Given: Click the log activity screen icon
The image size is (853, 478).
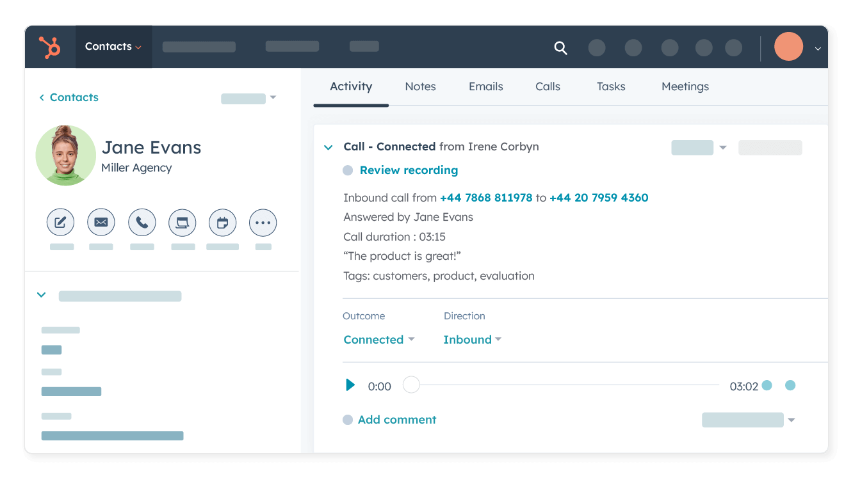Looking at the screenshot, I should (x=183, y=223).
